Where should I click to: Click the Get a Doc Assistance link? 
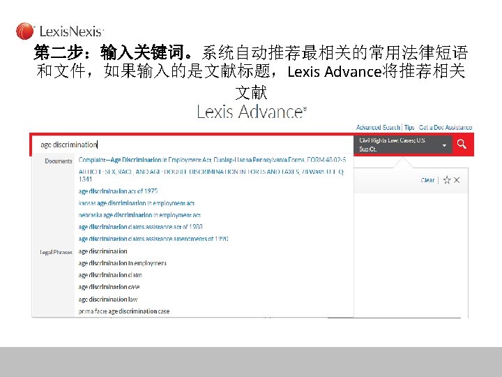click(446, 128)
